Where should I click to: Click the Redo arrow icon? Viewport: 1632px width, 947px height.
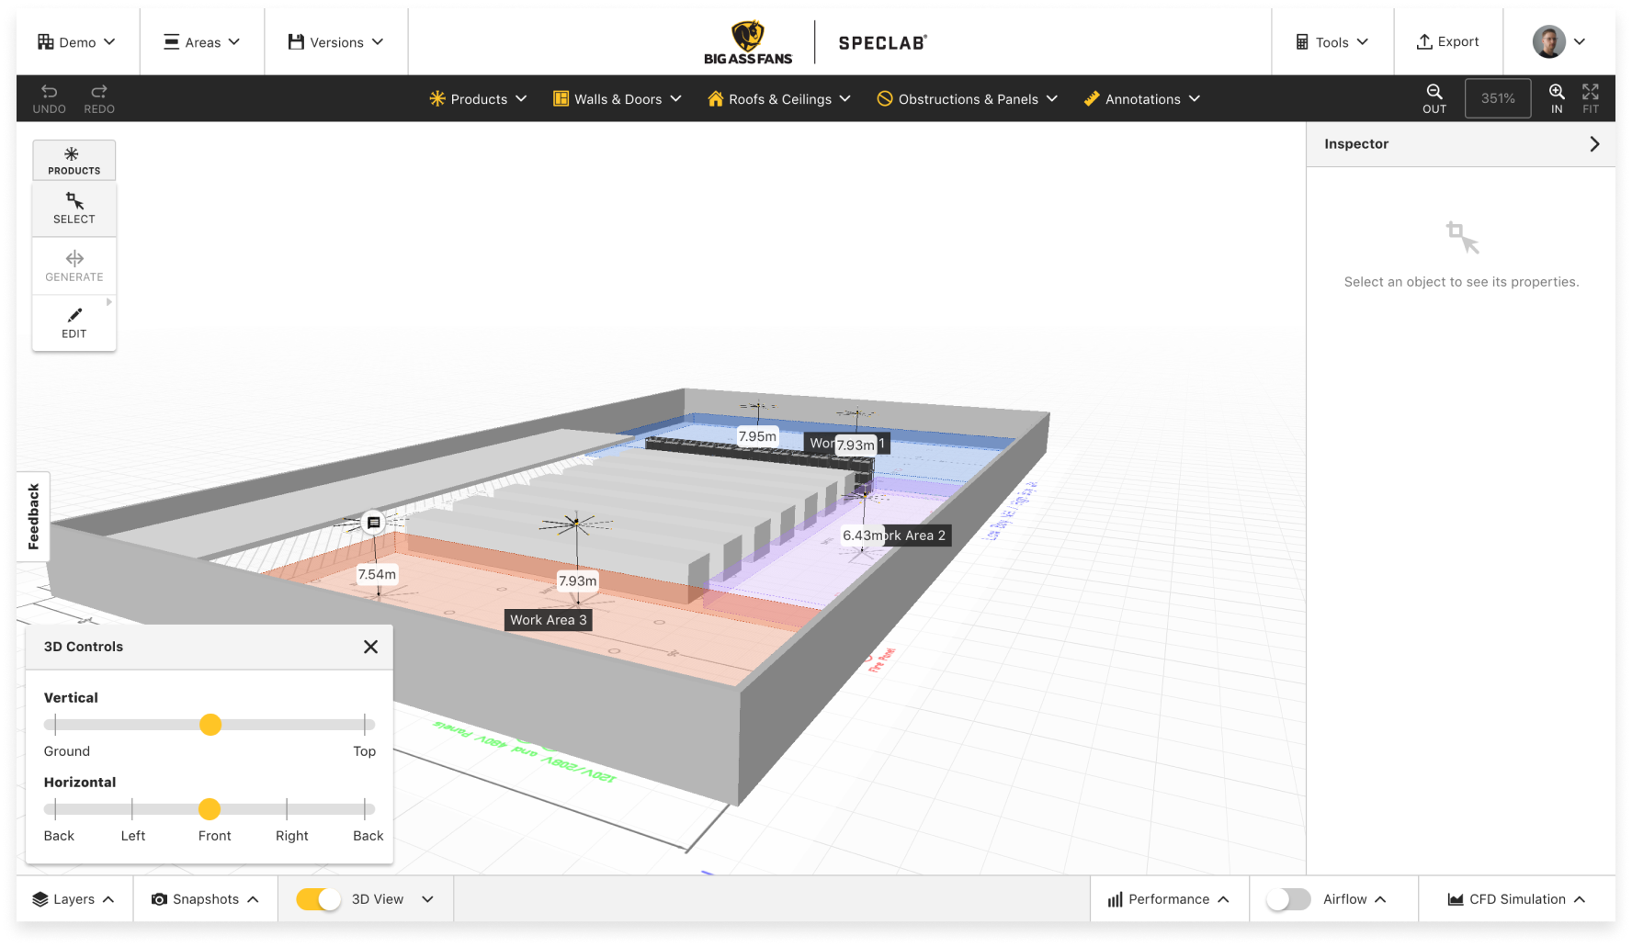(99, 92)
